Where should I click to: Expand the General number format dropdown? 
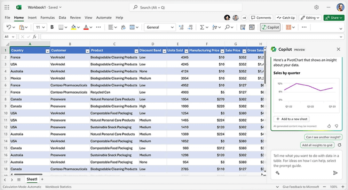(x=172, y=27)
